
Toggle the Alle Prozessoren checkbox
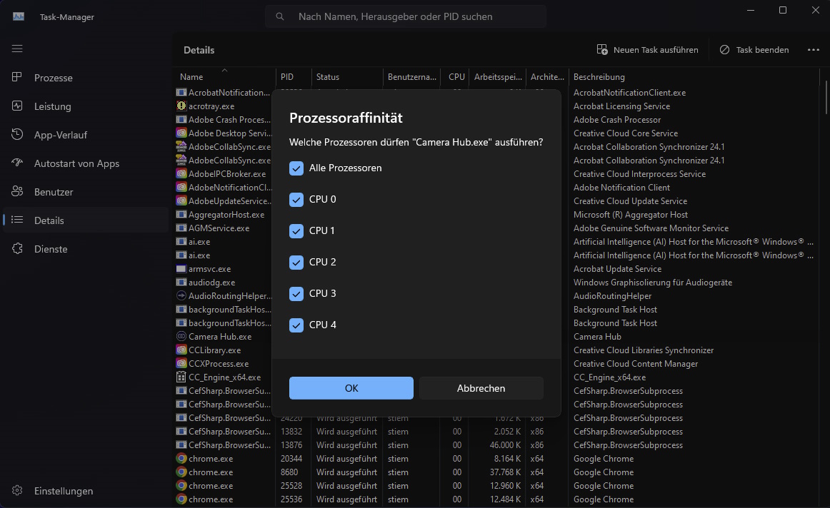click(296, 168)
